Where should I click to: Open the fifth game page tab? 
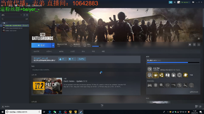coord(83,51)
